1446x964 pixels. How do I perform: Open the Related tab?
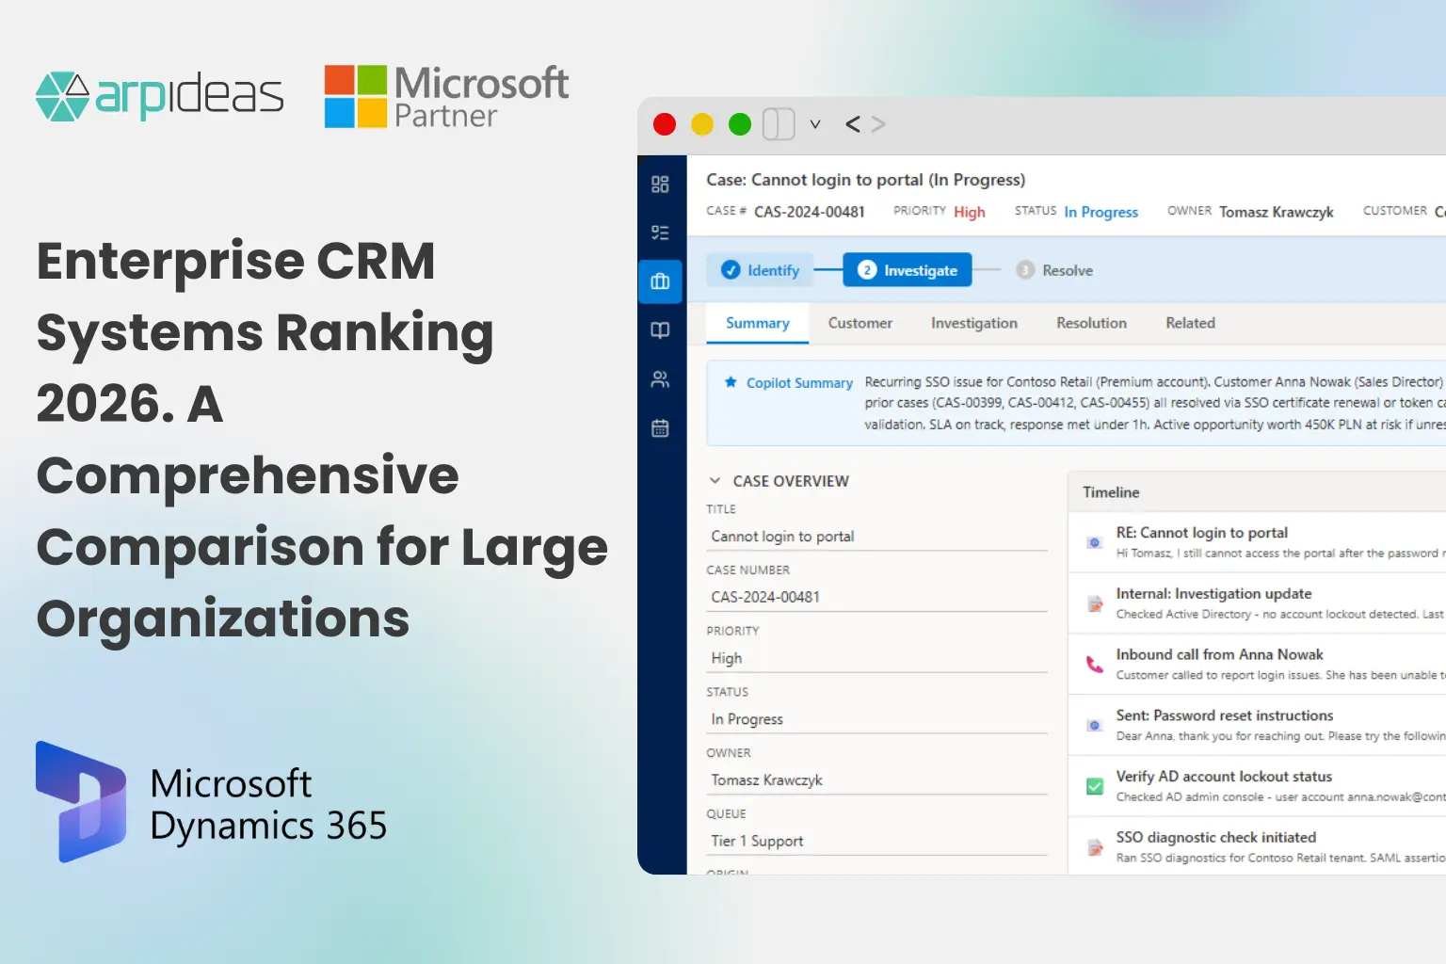pyautogui.click(x=1189, y=323)
